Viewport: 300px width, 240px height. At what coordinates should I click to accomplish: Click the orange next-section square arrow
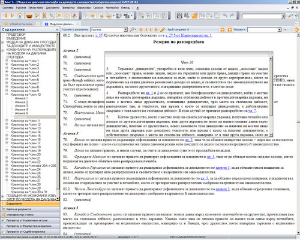230,30
